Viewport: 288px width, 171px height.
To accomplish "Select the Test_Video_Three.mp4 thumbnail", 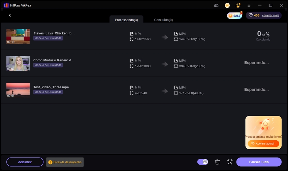I will (18, 90).
